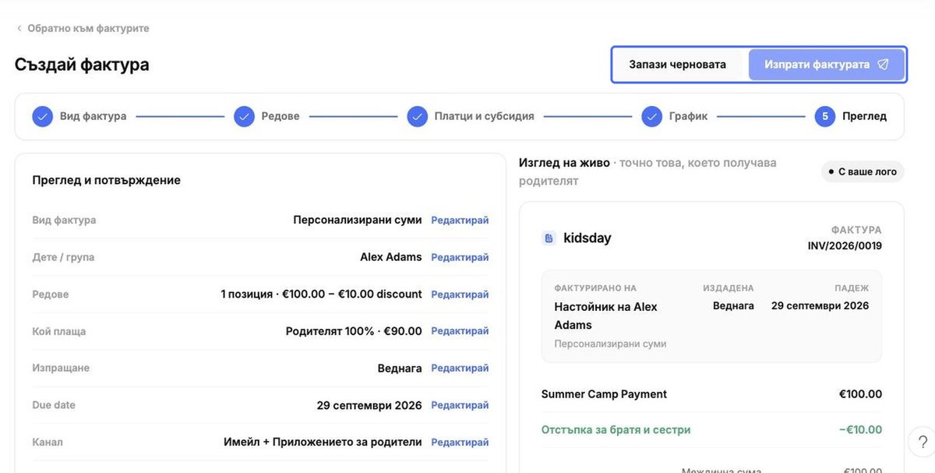
Task: Open the help question mark button
Action: (x=921, y=442)
